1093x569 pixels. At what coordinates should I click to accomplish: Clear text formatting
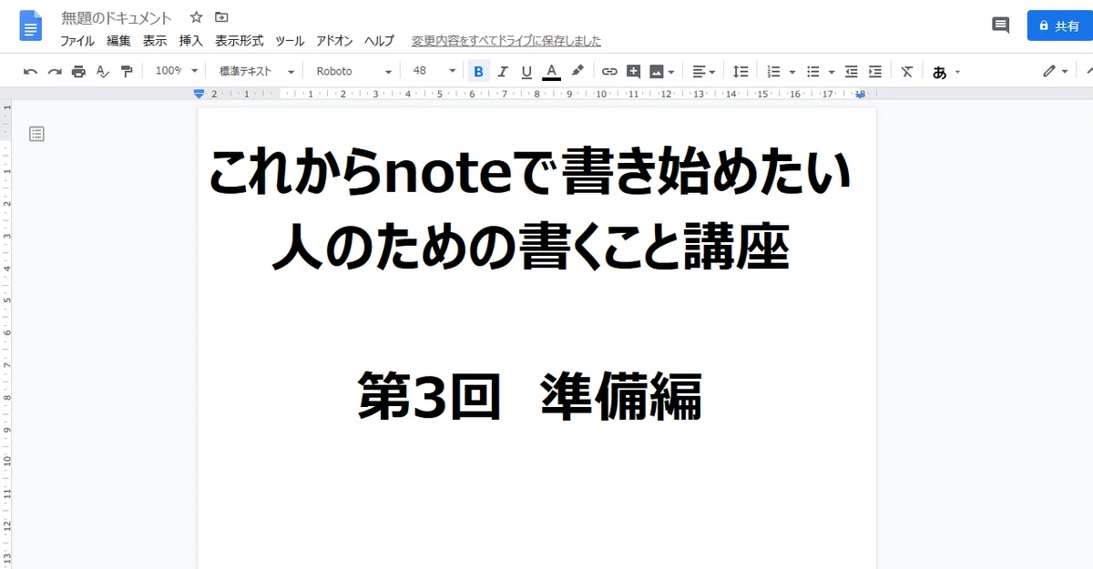tap(907, 71)
